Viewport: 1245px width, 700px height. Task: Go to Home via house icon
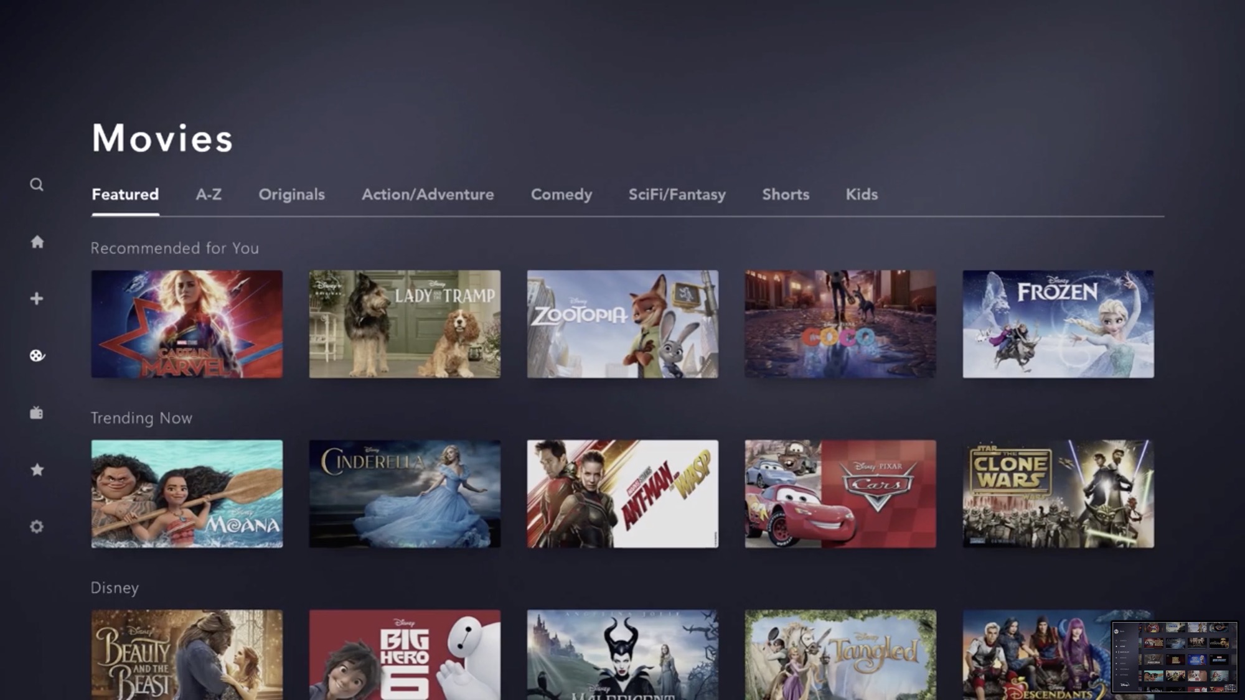tap(37, 241)
